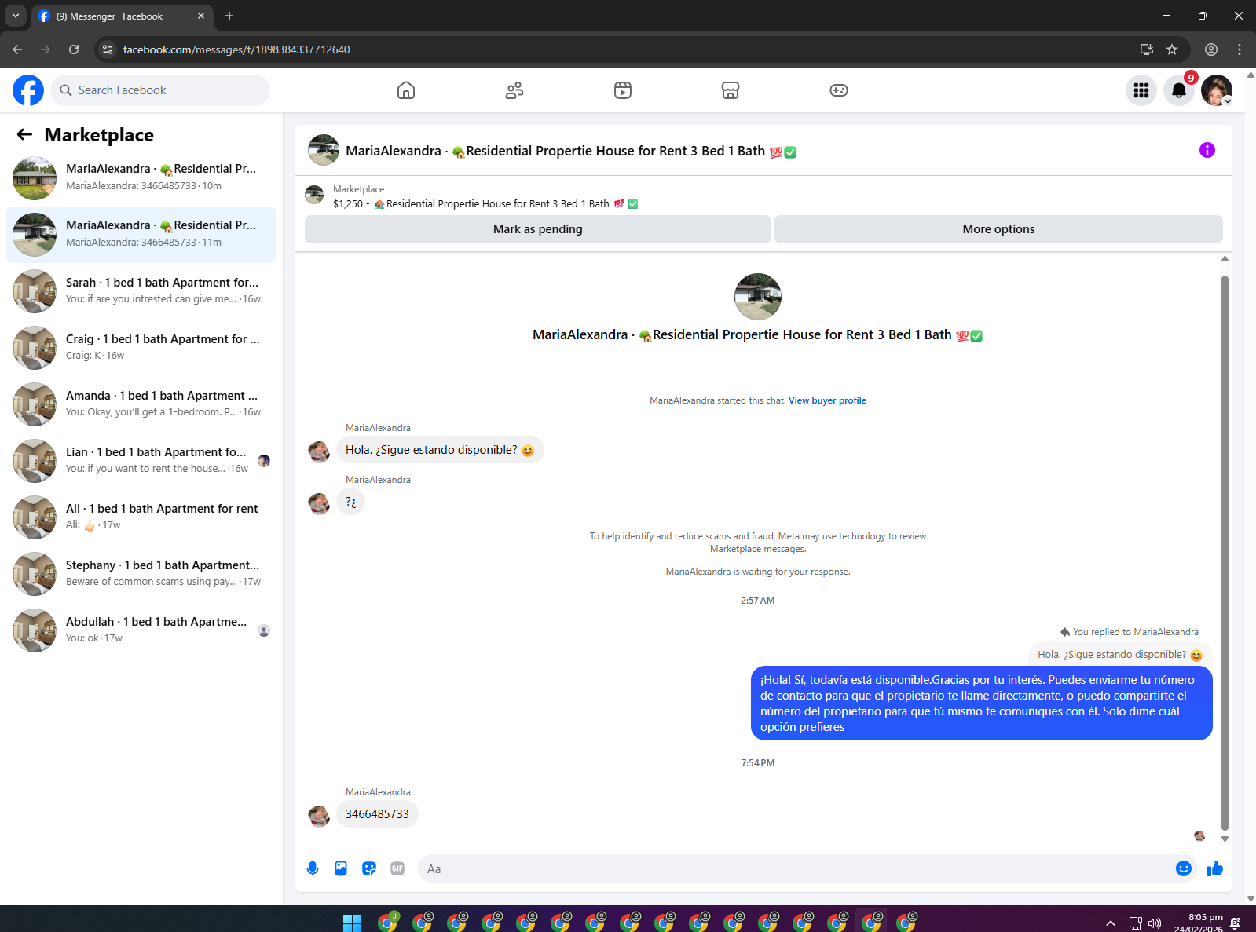
Task: Open the Facebook home logo
Action: coord(28,90)
